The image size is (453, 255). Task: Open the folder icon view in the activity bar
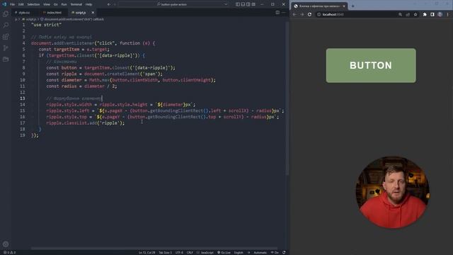point(6,59)
